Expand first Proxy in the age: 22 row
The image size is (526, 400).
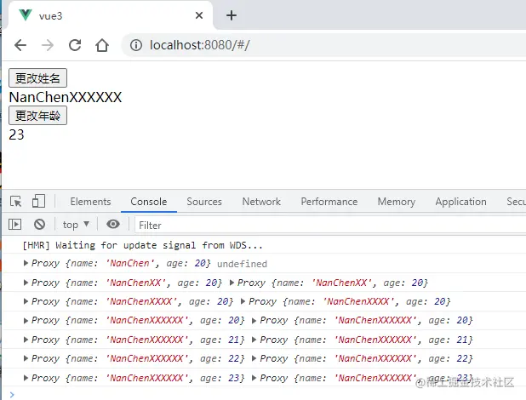(26, 358)
